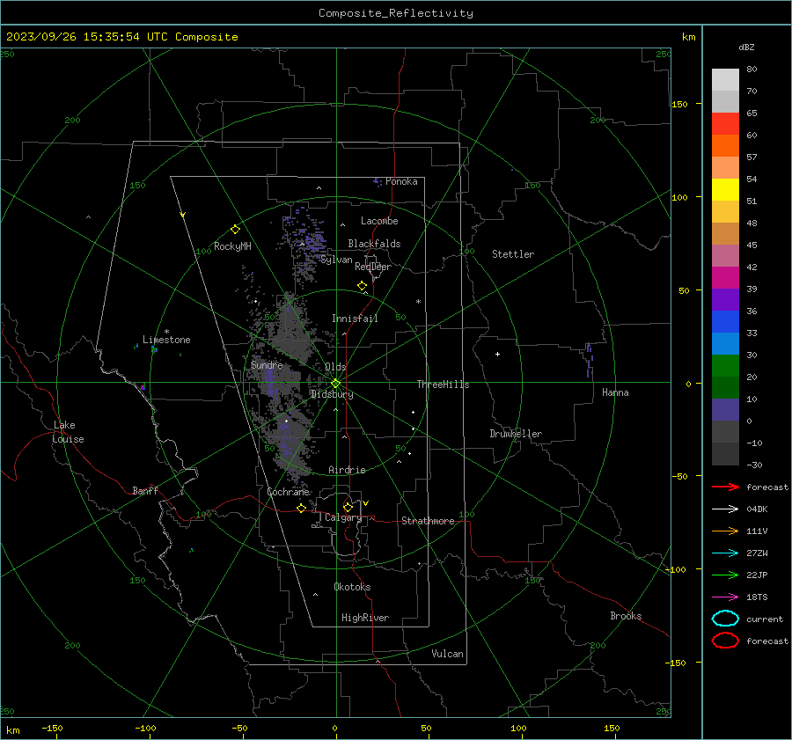Screen dimensions: 792x740
Task: Click the yellow diamond marker near RockyMH
Action: 235,230
